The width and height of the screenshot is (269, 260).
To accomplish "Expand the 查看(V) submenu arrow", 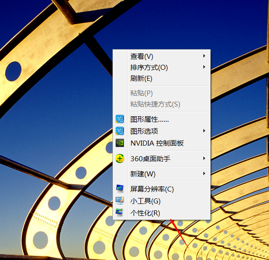I will point(204,56).
